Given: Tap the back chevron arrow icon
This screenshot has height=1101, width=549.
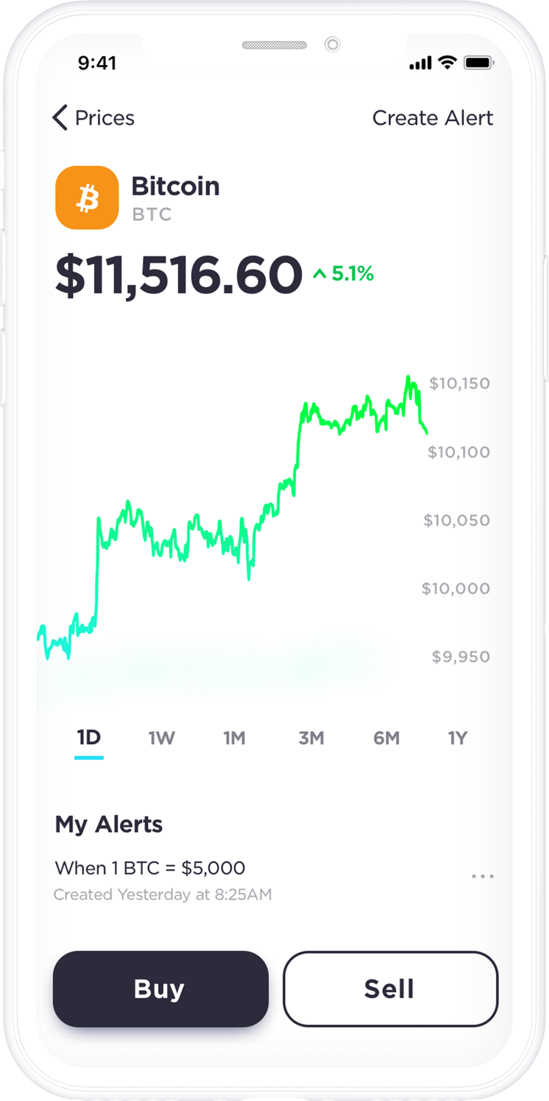Looking at the screenshot, I should (60, 117).
